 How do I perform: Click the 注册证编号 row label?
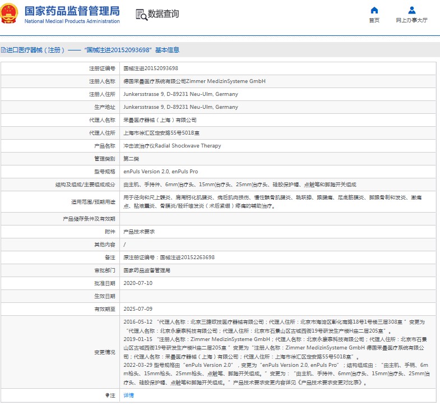(102, 68)
